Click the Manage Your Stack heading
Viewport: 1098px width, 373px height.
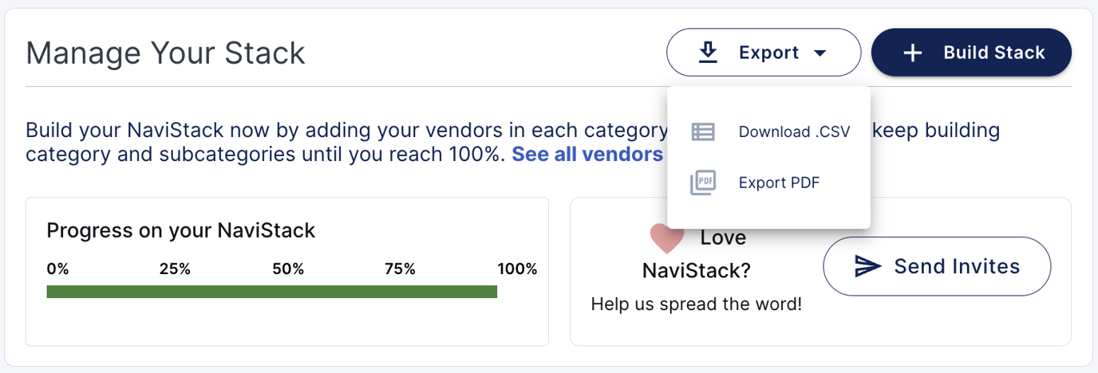pos(165,53)
